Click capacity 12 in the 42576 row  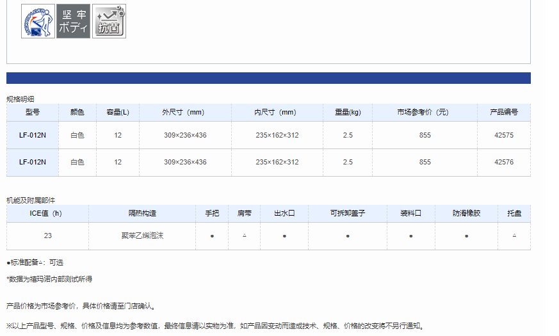pos(118,162)
